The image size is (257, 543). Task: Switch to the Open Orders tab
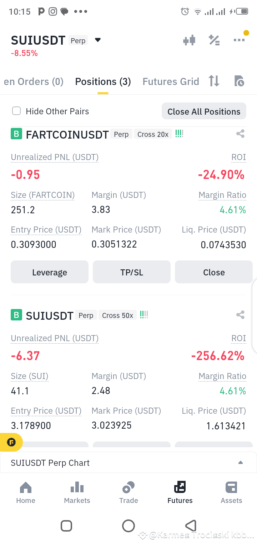(x=34, y=82)
